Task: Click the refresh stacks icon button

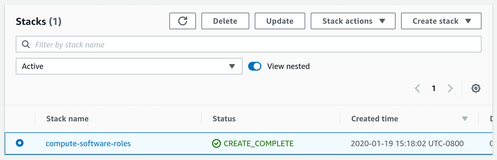Action: (183, 21)
